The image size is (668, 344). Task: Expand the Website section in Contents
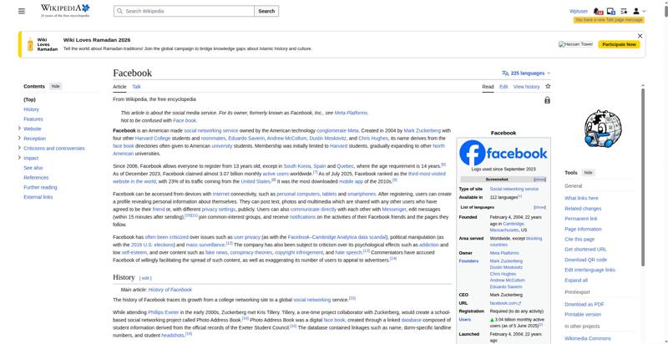click(19, 129)
